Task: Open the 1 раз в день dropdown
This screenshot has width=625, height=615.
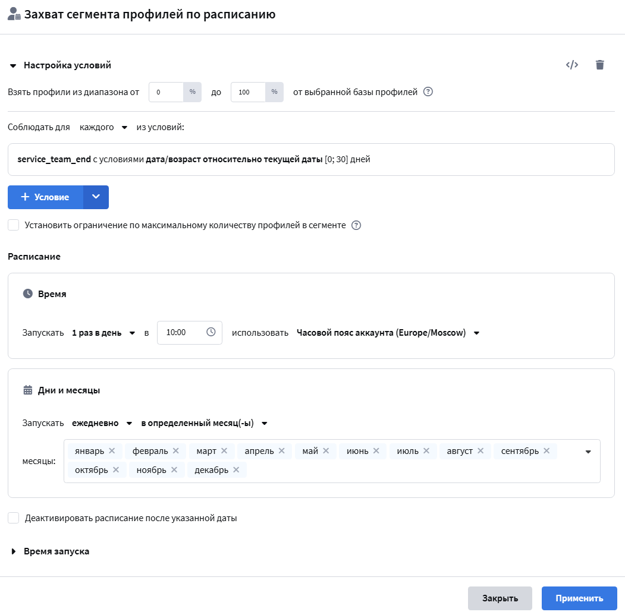Action: [x=103, y=333]
